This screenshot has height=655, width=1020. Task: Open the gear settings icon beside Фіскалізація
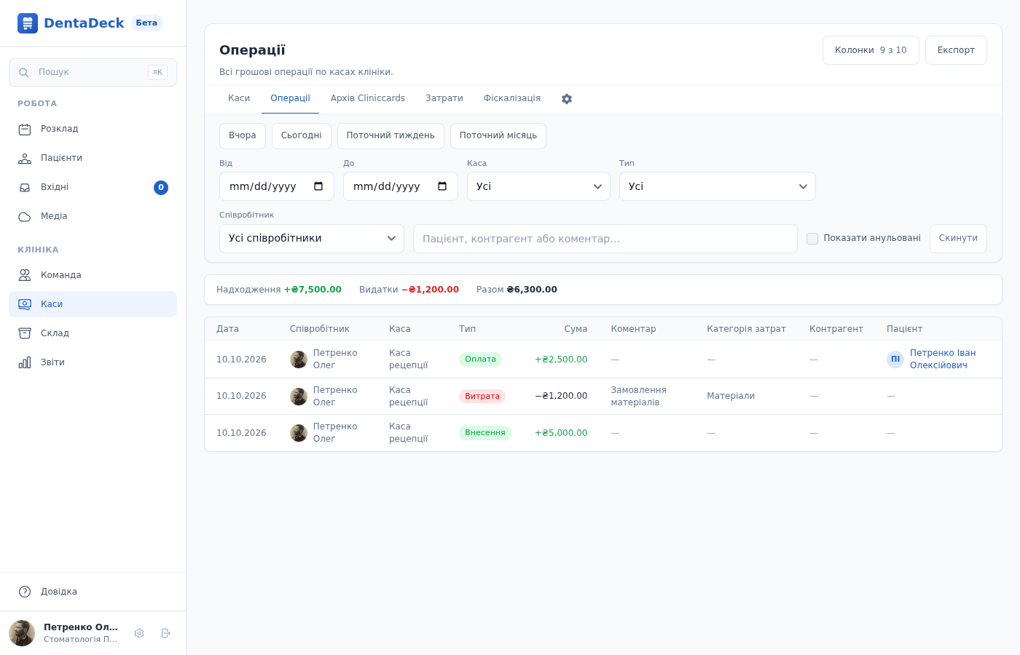pyautogui.click(x=567, y=99)
